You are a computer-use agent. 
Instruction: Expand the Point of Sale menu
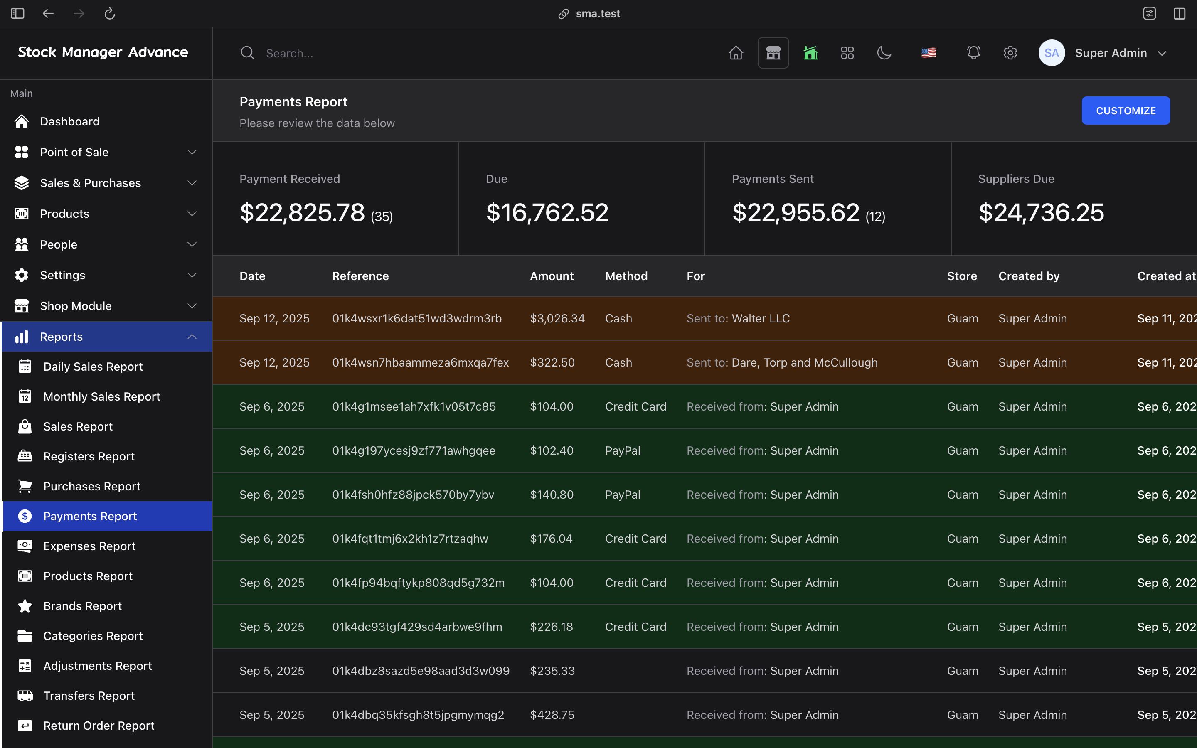tap(107, 152)
